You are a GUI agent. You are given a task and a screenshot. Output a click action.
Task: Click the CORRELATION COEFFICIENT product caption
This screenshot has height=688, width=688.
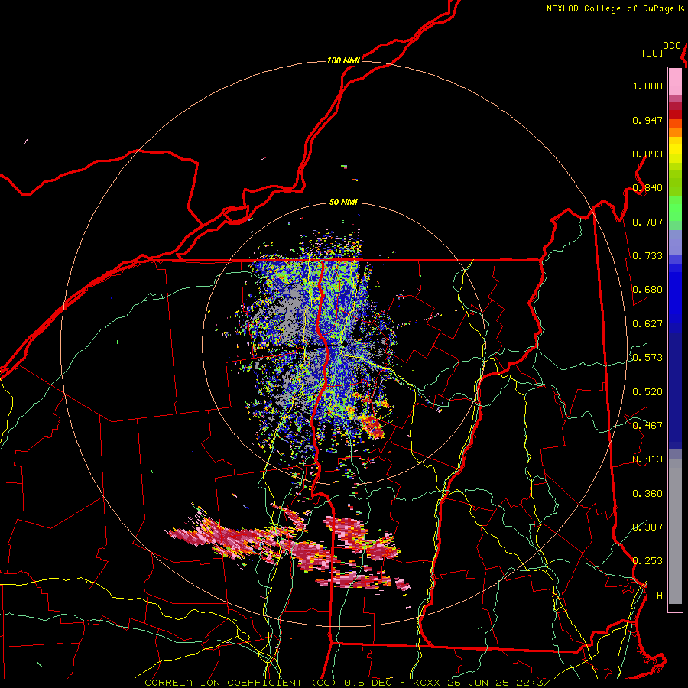pyautogui.click(x=347, y=683)
